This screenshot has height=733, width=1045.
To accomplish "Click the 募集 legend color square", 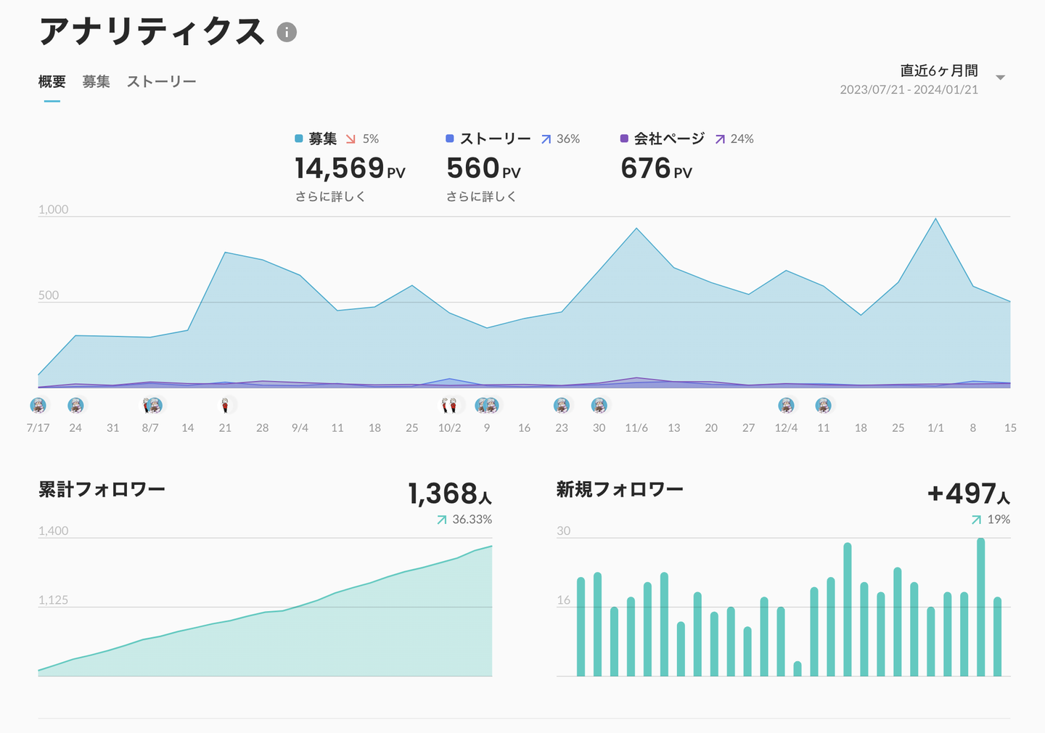I will [299, 139].
